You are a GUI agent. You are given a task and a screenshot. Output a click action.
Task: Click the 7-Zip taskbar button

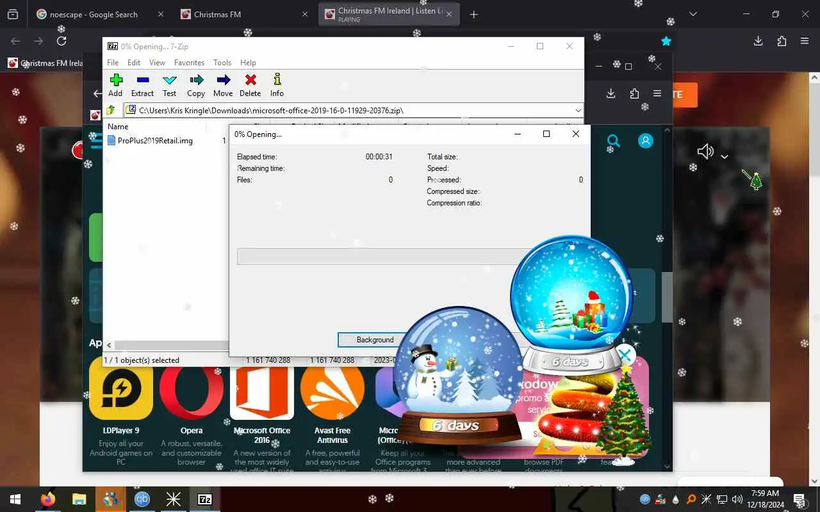pyautogui.click(x=205, y=499)
